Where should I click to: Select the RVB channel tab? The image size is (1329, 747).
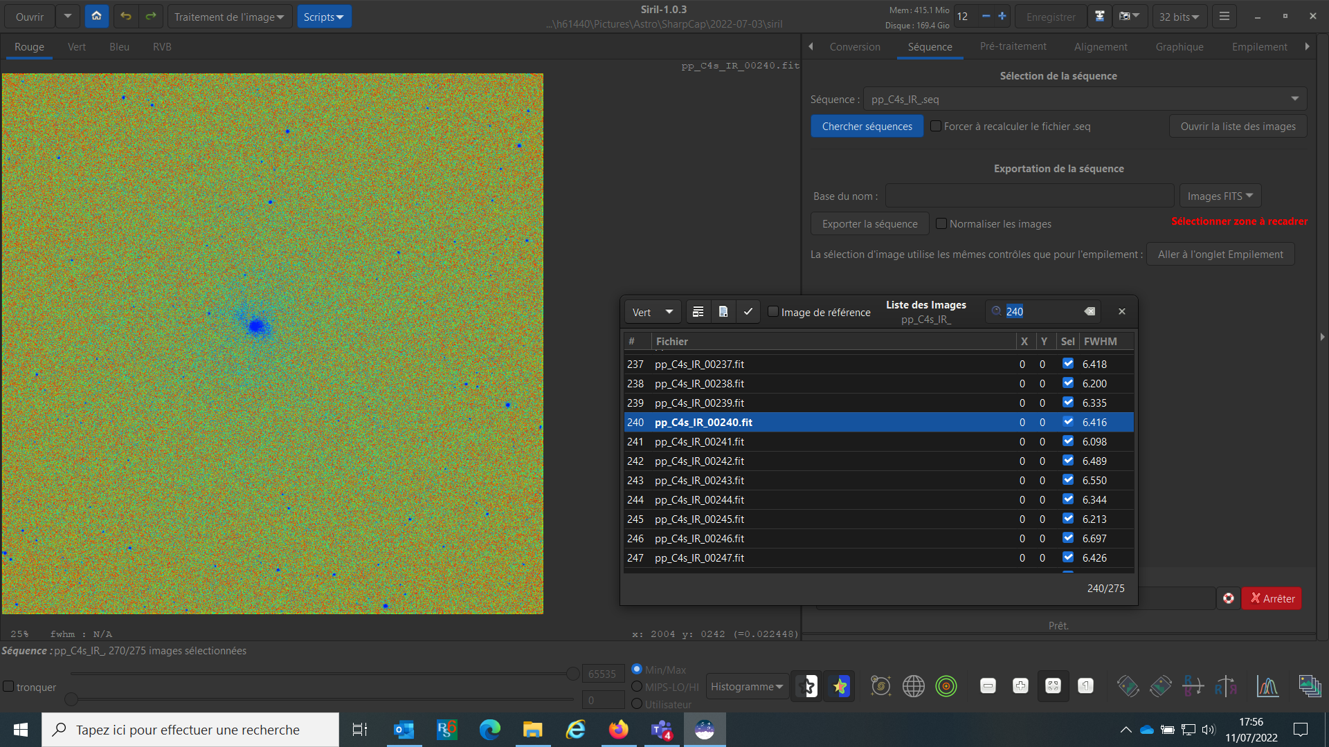[162, 47]
